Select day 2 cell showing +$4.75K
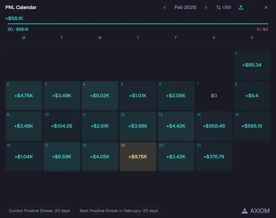 24,96
